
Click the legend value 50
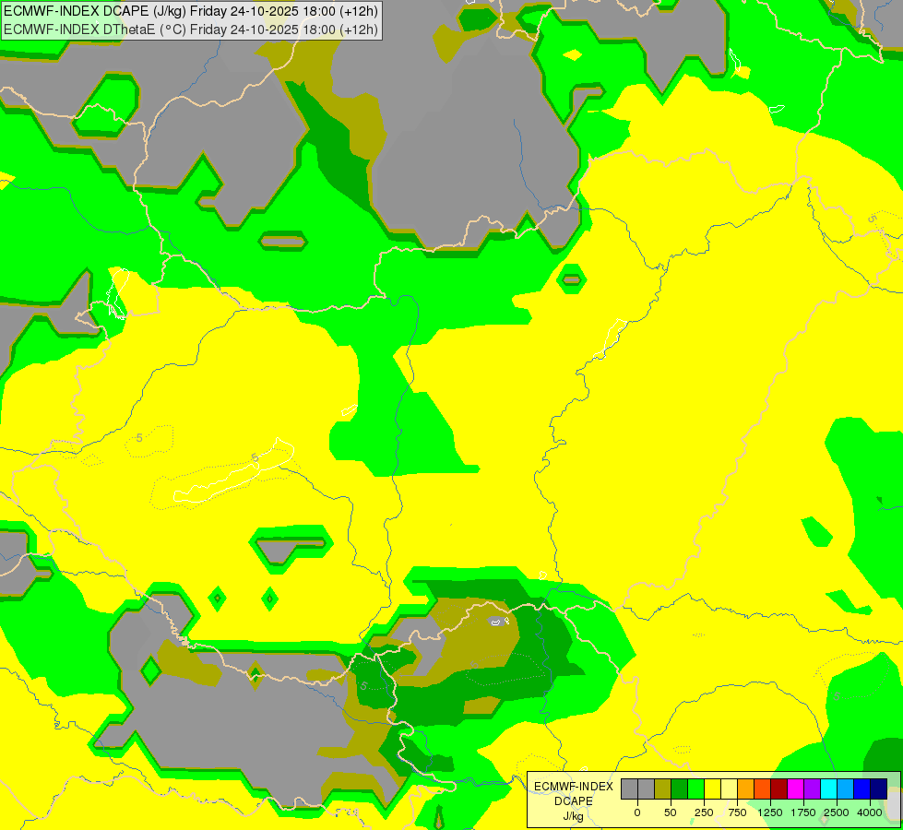(671, 812)
